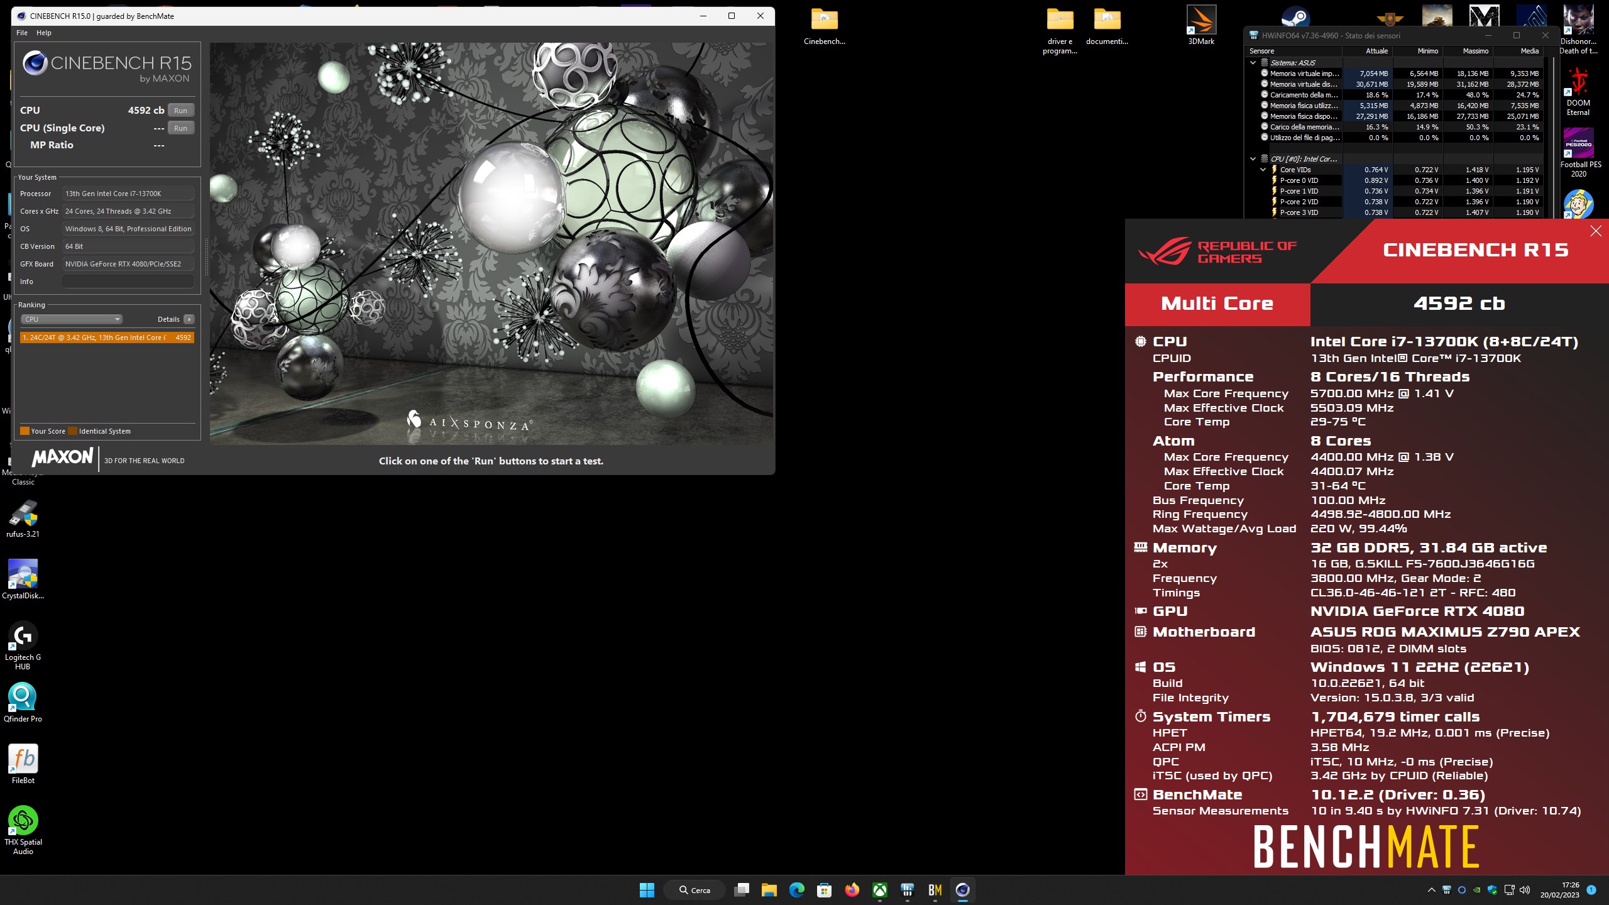Click the 4592 cb score in BenchMate

1459,304
